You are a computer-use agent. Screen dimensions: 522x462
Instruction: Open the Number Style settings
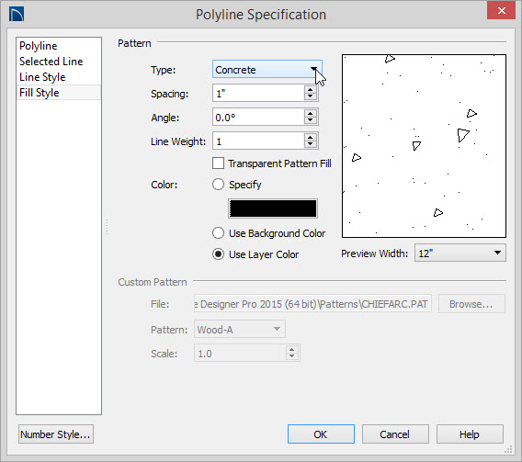[55, 434]
